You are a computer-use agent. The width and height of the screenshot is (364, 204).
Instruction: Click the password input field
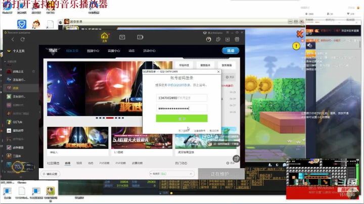click(181, 108)
